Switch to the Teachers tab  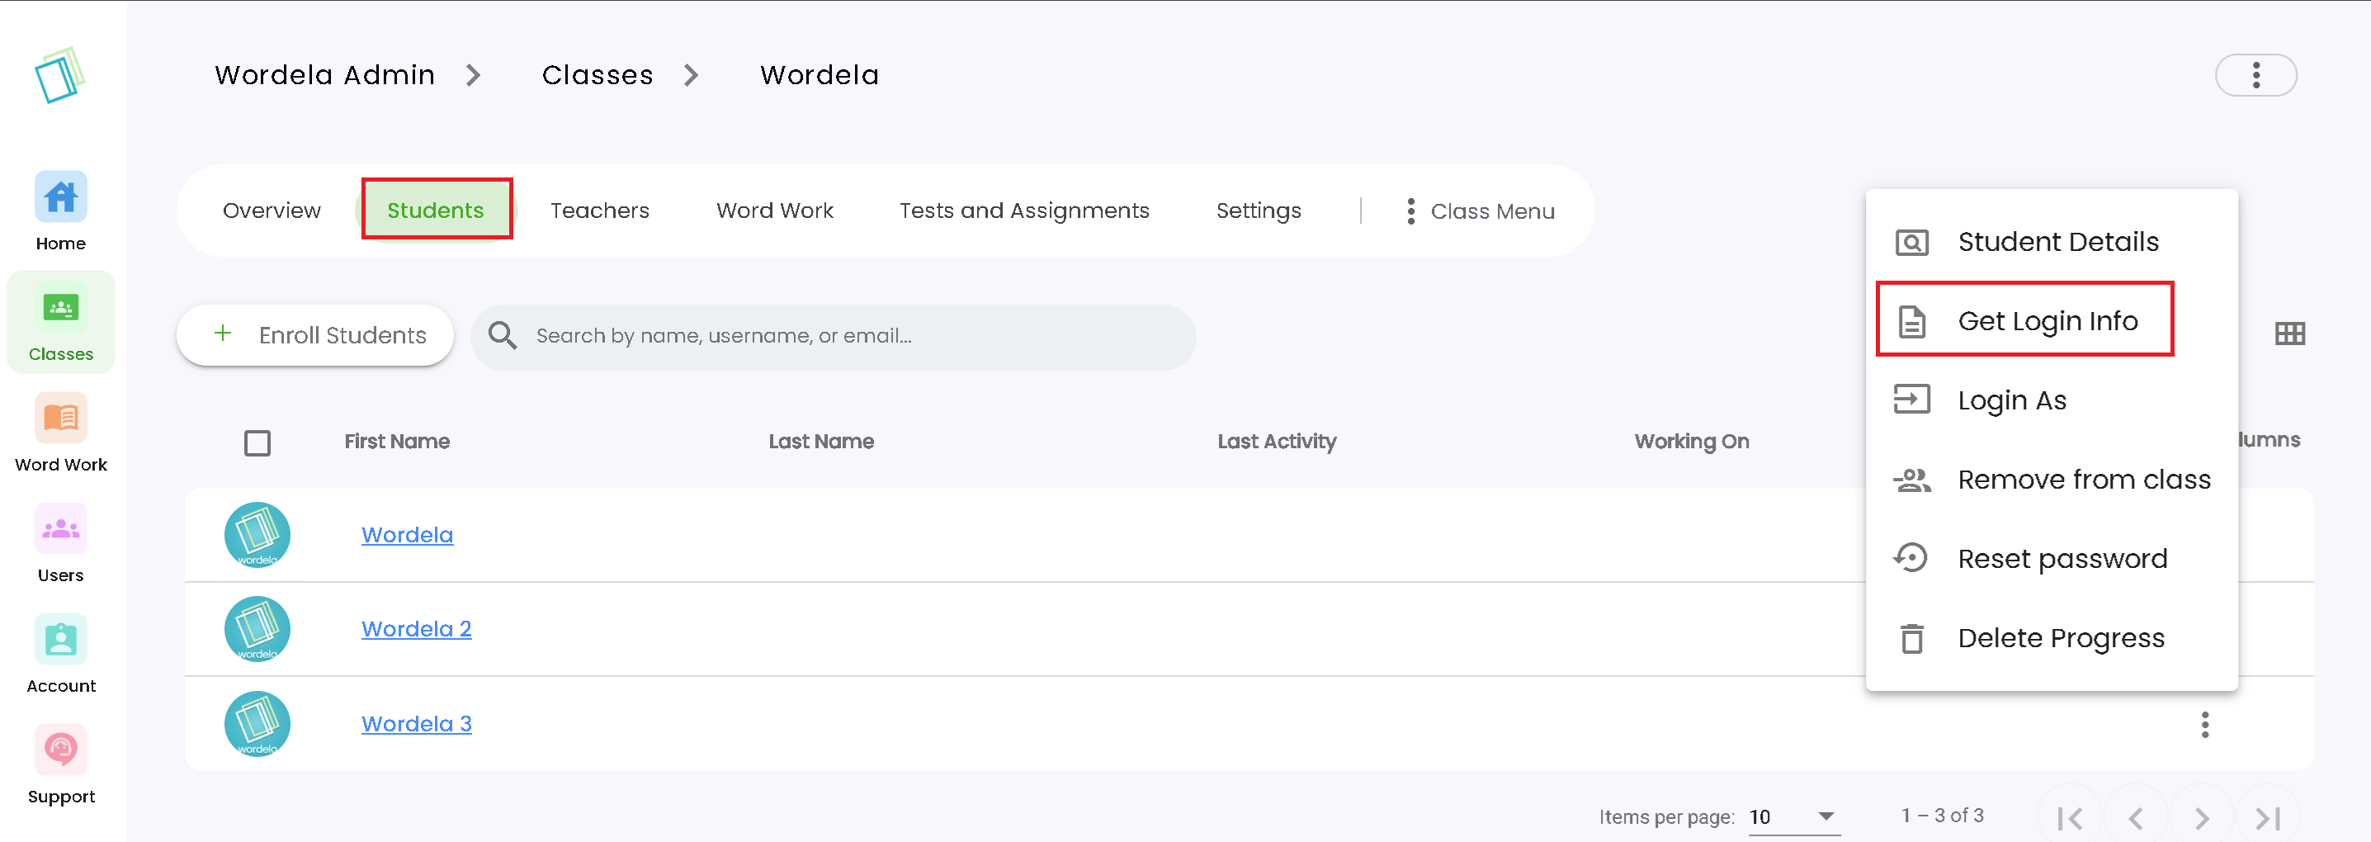tap(600, 210)
